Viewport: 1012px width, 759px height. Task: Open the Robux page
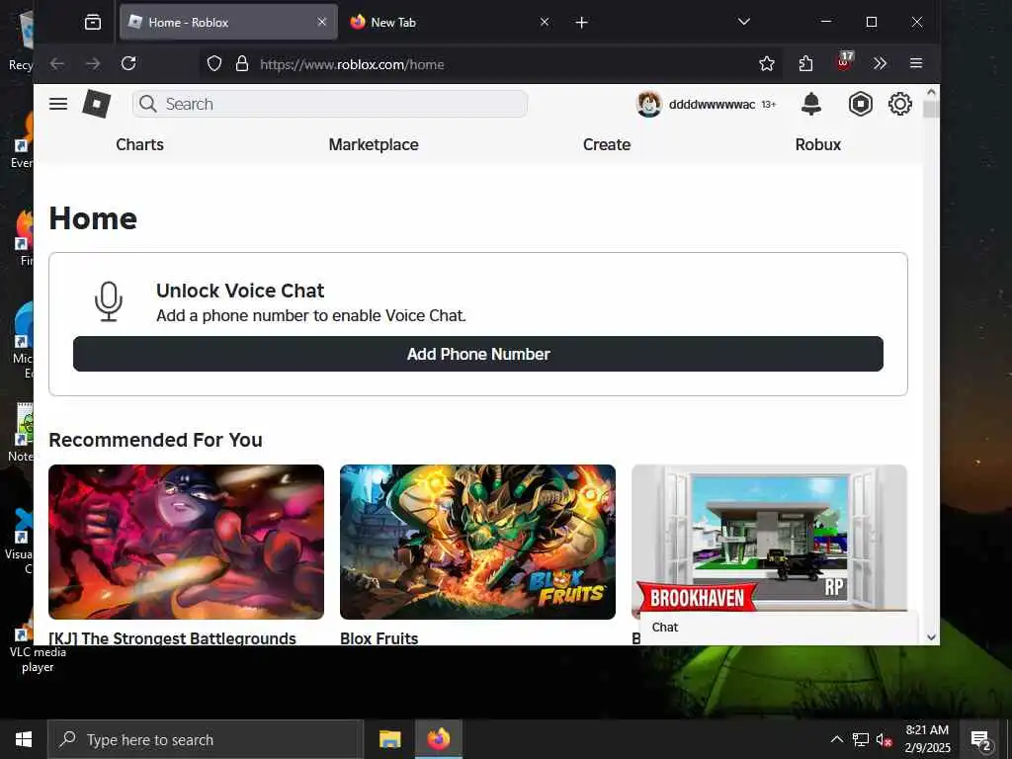click(x=817, y=144)
